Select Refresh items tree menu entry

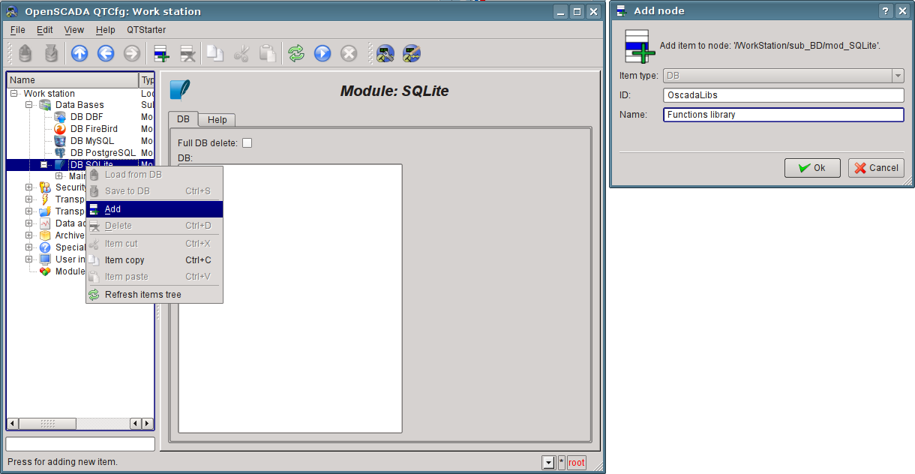click(x=142, y=295)
